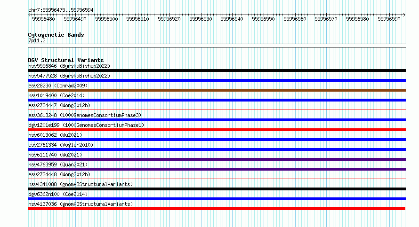Select the purple bar under nsv4763959
The image size is (419, 227).
tap(217, 169)
